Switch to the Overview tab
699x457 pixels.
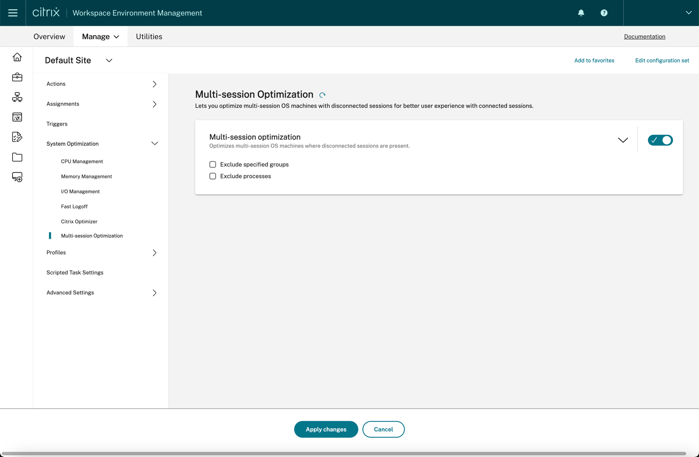(x=49, y=36)
